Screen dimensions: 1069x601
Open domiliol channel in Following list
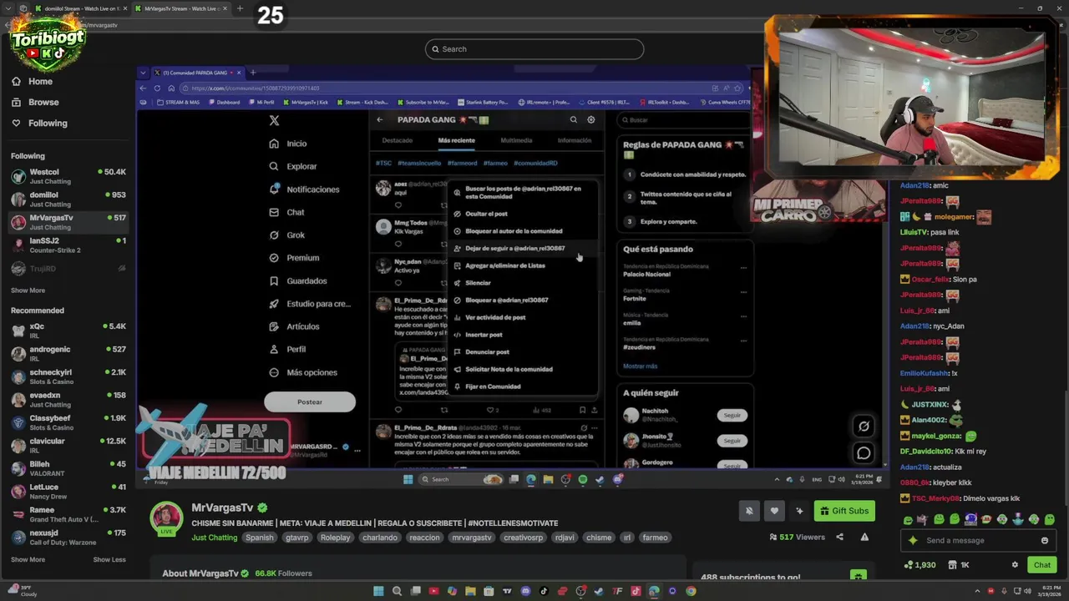68,199
